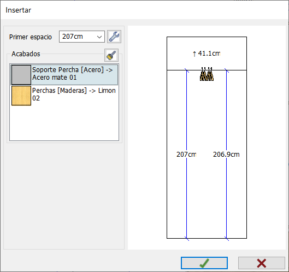Select the yellow Limon 02 wood swatch
The width and height of the screenshot is (289, 272).
pyautogui.click(x=21, y=96)
